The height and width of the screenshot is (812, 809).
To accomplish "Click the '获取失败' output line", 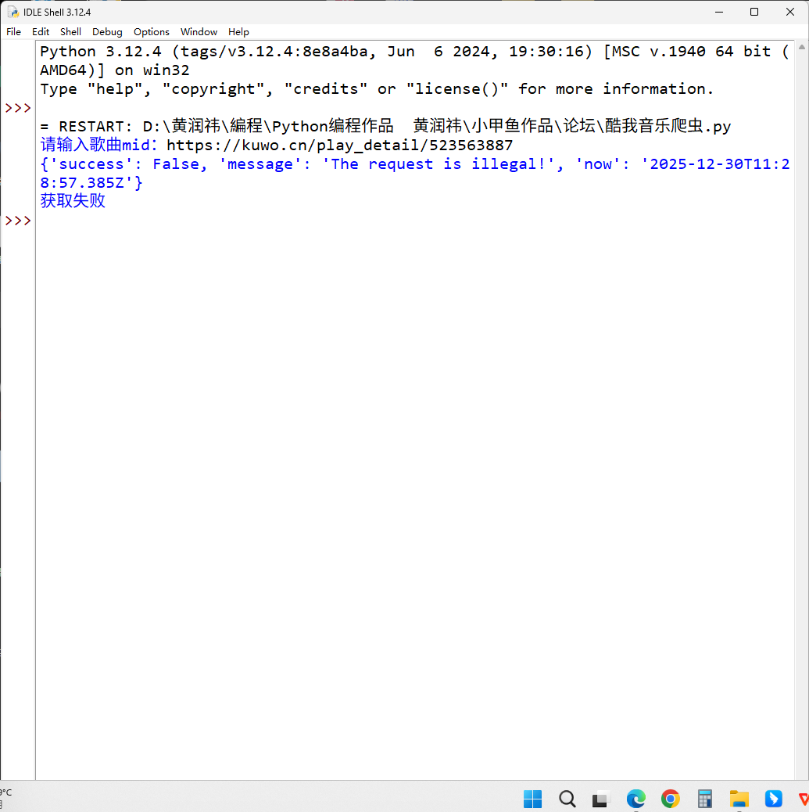I will click(73, 202).
